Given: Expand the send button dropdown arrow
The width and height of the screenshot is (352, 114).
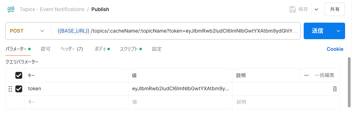Looking at the screenshot, I should click(338, 31).
